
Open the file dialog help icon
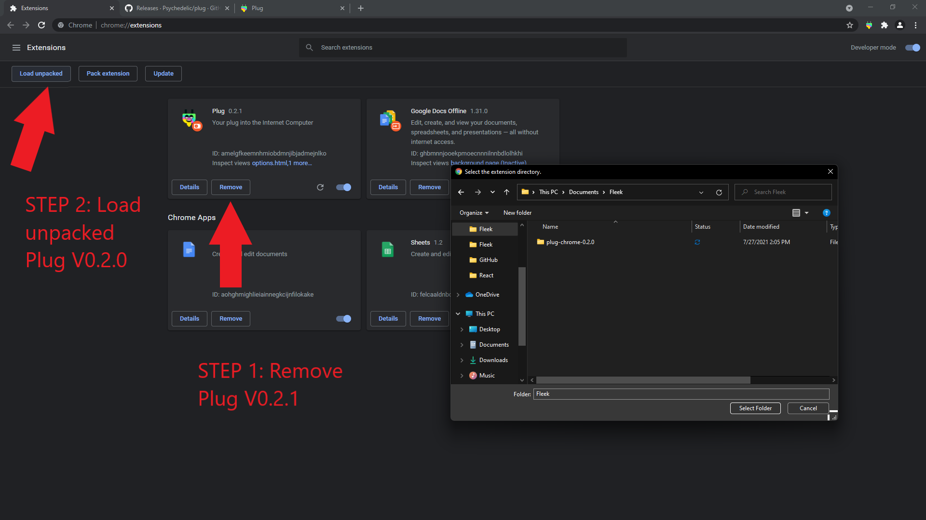[827, 213]
